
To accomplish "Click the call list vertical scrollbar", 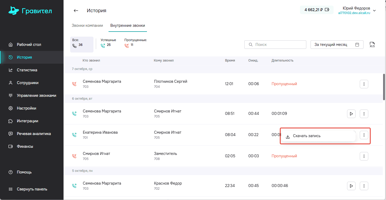I will point(384,87).
